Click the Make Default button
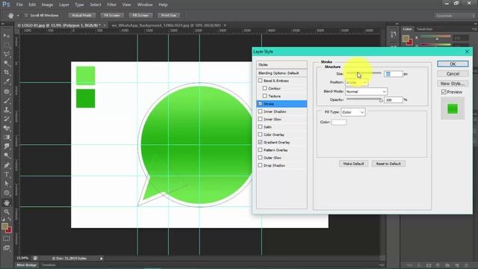This screenshot has width=478, height=269. [353, 164]
